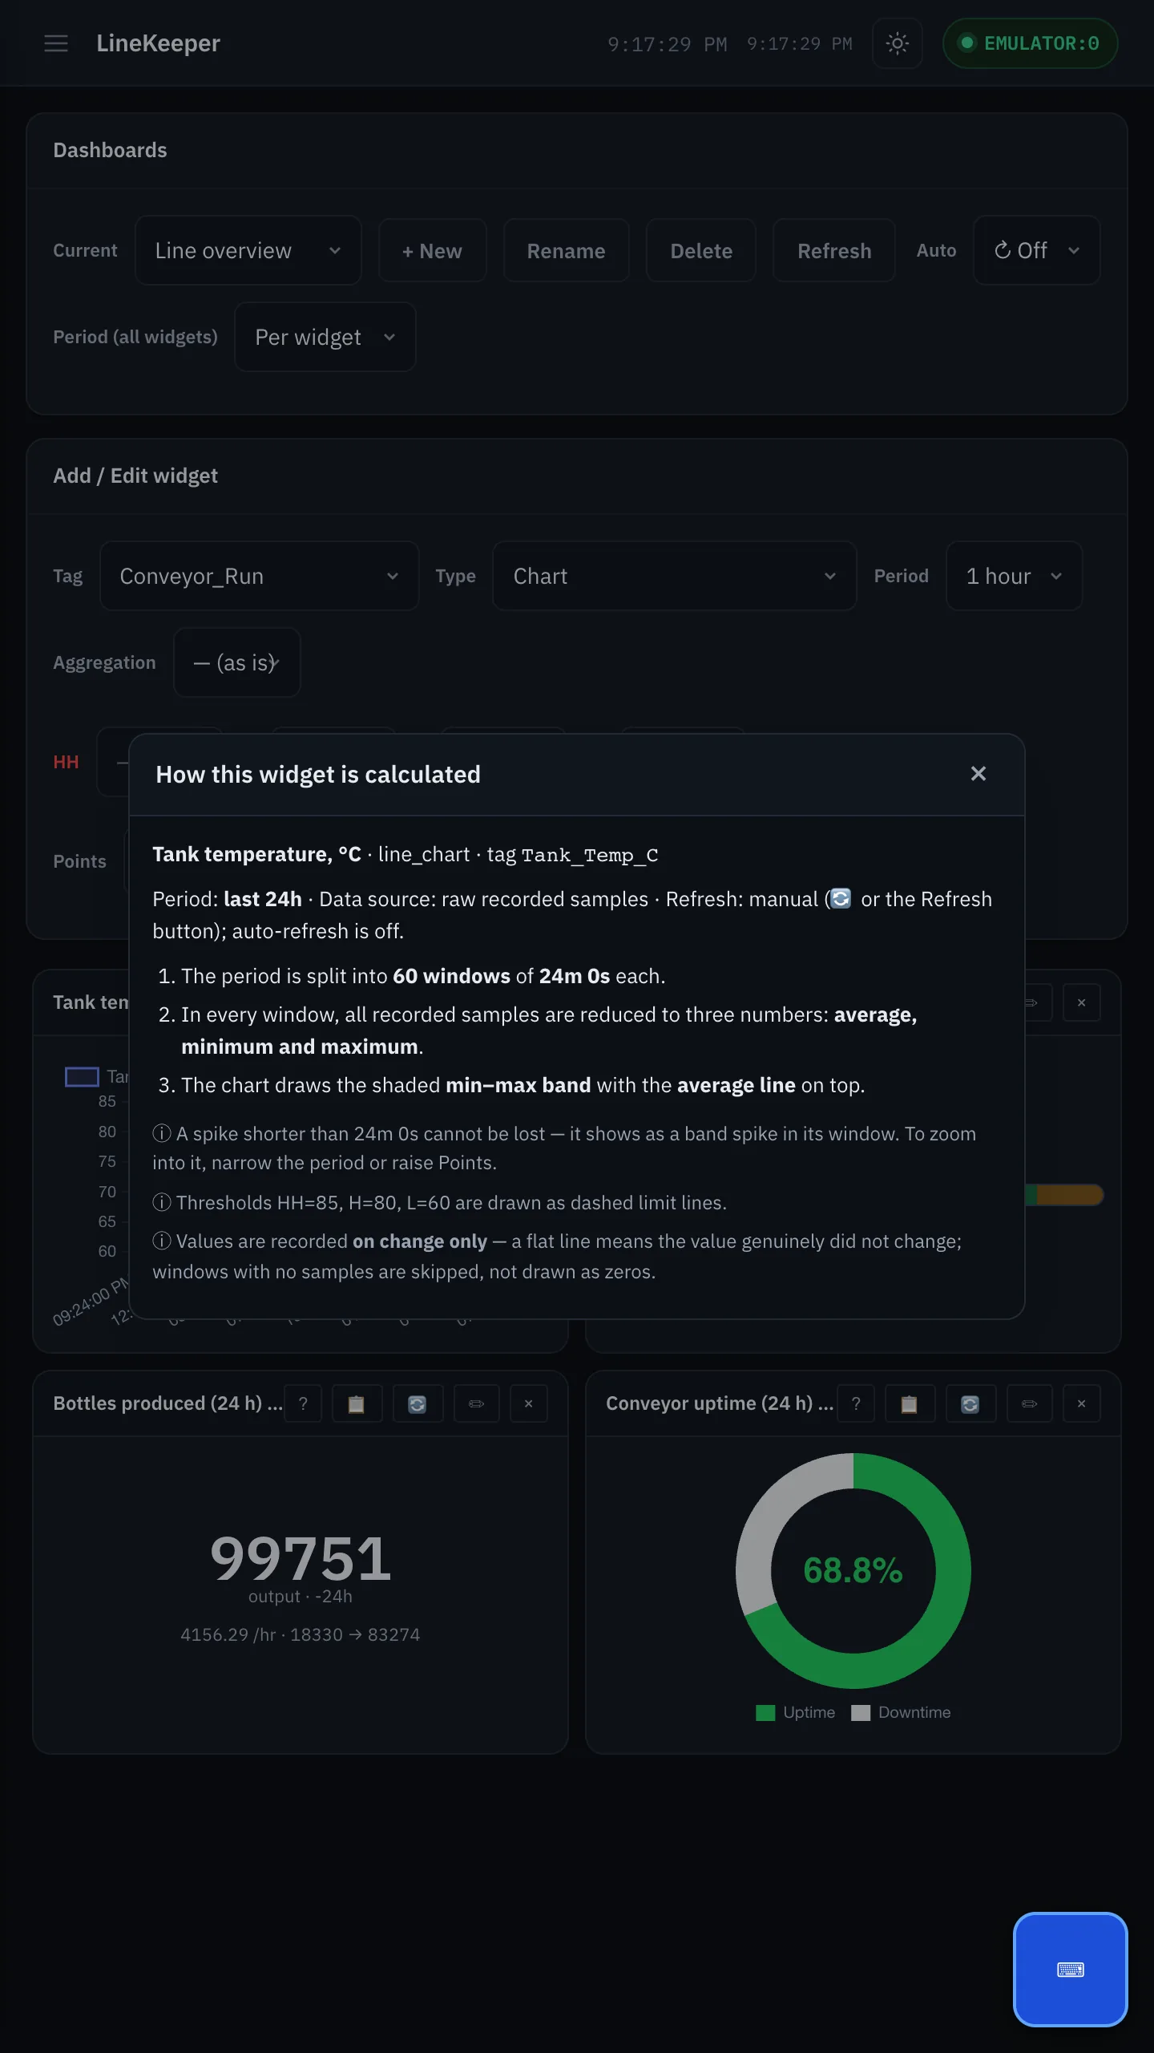Screen dimensions: 1154x2053
Task: Expand the Line overview dashboard dropdown
Action: pos(248,250)
